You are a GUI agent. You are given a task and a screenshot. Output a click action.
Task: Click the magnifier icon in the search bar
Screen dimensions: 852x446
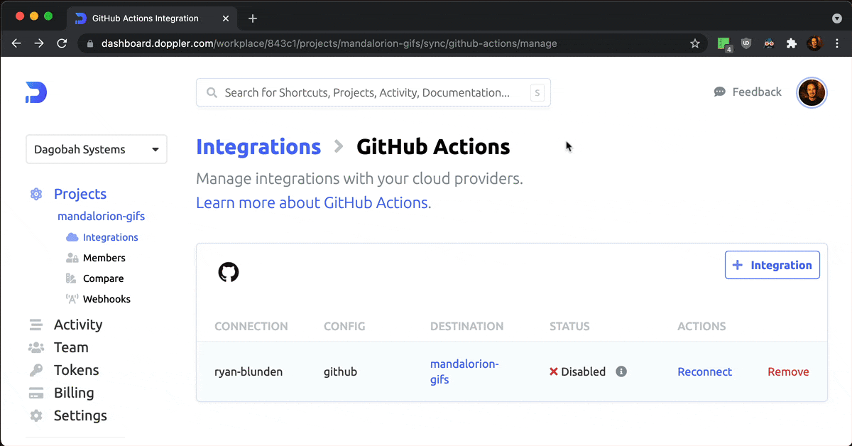[211, 92]
